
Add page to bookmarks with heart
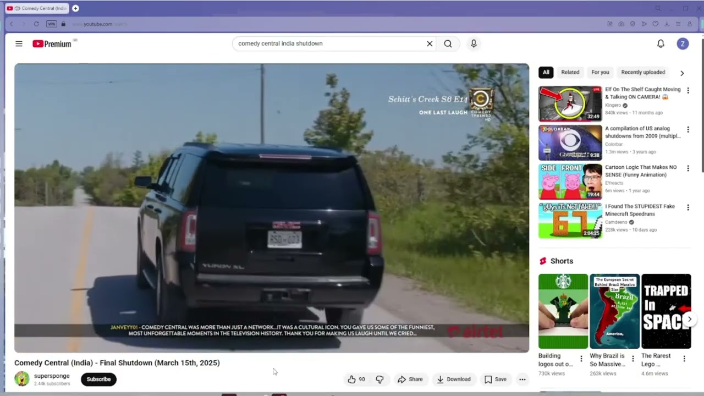coord(655,24)
